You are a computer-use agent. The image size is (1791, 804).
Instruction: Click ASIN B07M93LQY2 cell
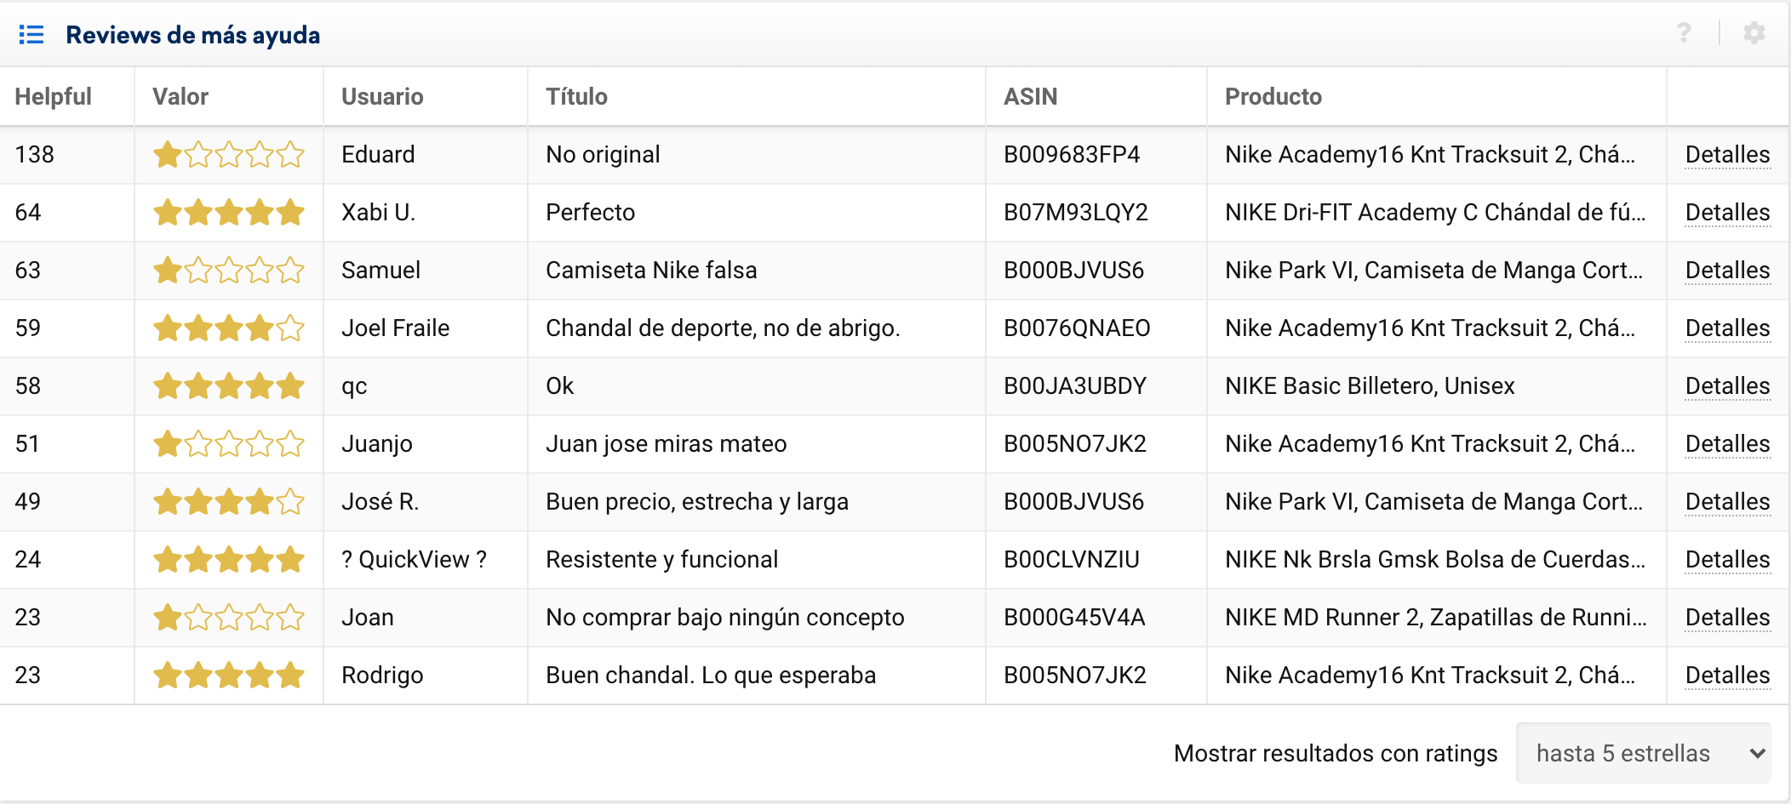(x=1075, y=213)
